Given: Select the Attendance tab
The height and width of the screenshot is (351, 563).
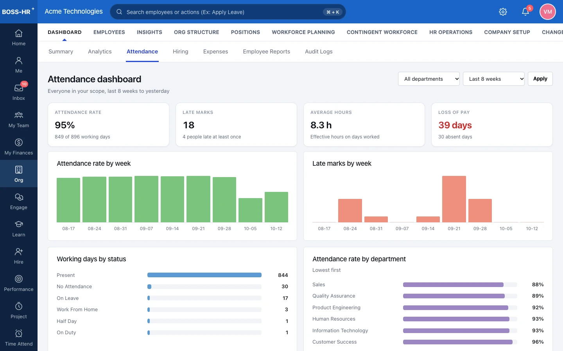Looking at the screenshot, I should pyautogui.click(x=142, y=51).
